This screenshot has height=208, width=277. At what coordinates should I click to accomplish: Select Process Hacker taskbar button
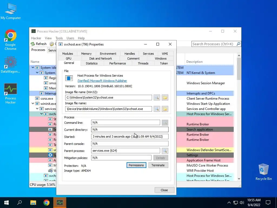60,203
